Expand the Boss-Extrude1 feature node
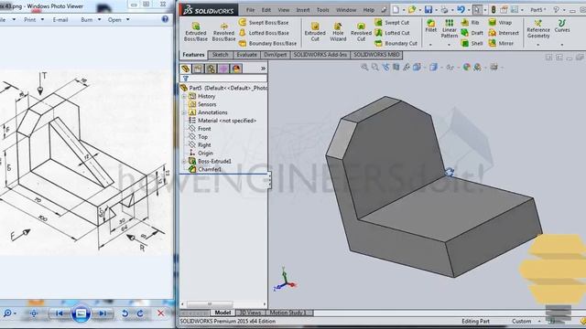This screenshot has width=586, height=329. (x=184, y=162)
